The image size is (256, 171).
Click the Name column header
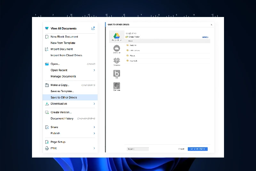tap(131, 41)
